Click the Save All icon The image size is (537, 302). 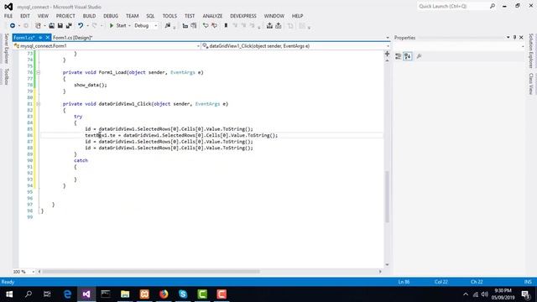click(69, 26)
